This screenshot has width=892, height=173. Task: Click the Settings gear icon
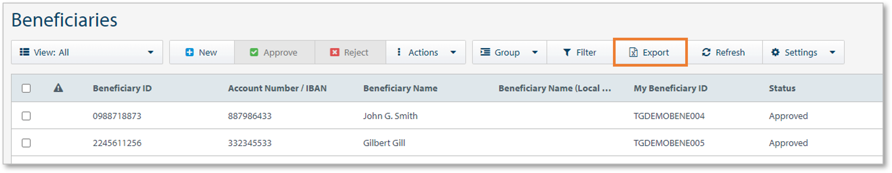click(x=775, y=52)
